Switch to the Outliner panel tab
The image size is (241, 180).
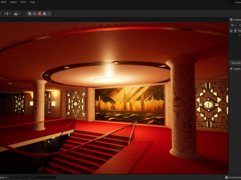[235, 20]
